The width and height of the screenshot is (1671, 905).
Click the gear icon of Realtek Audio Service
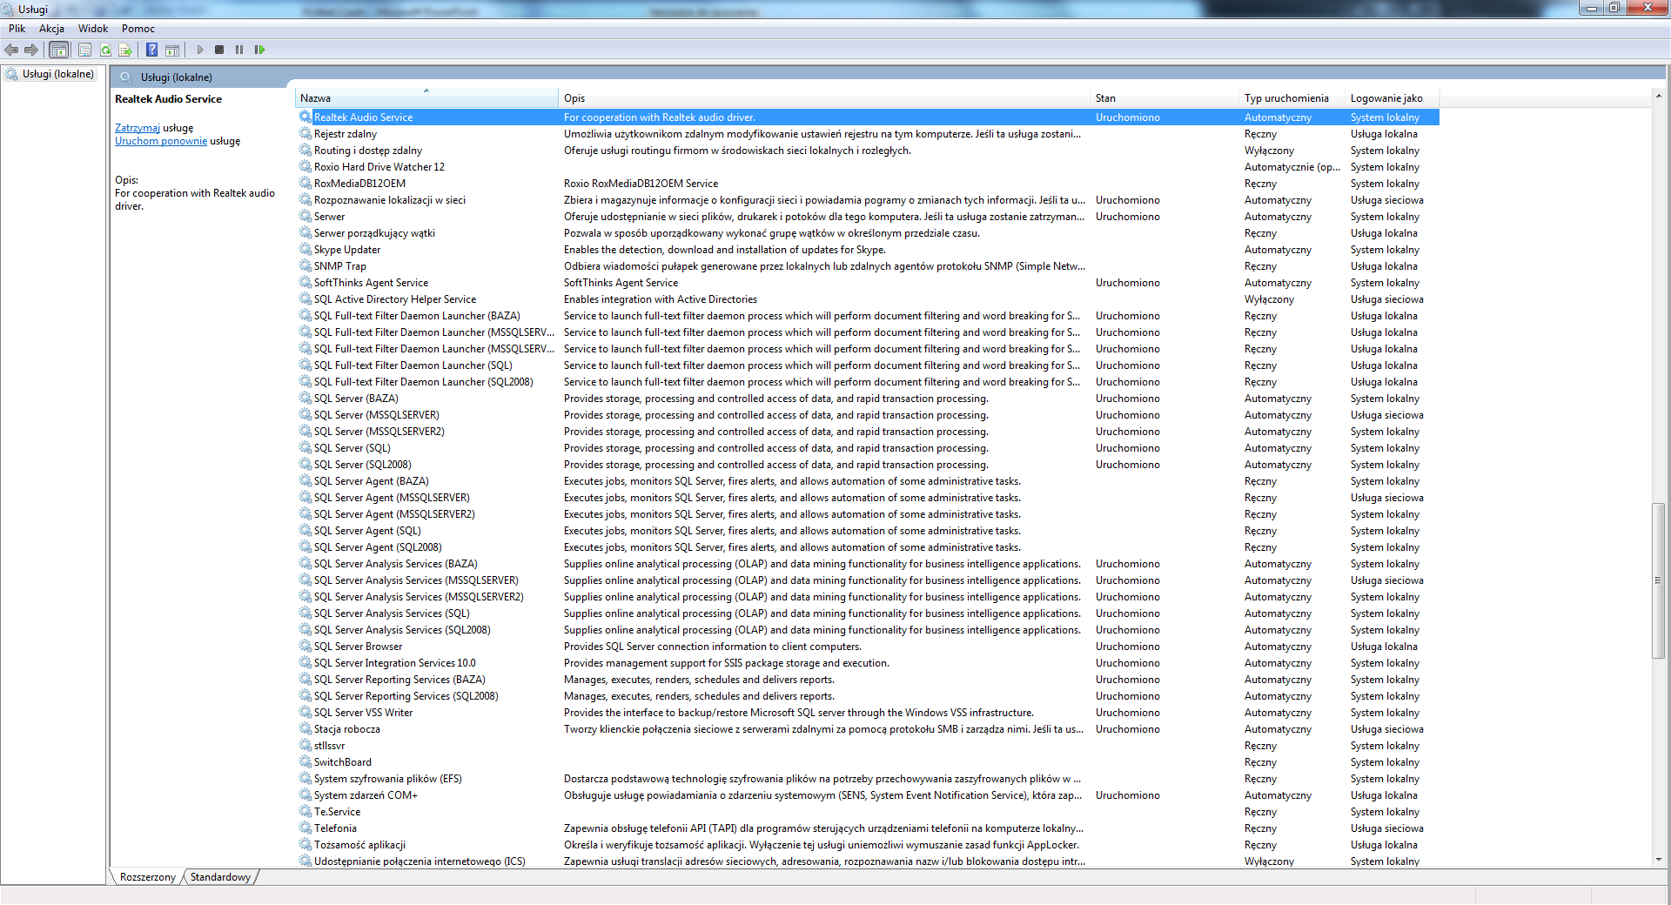305,117
